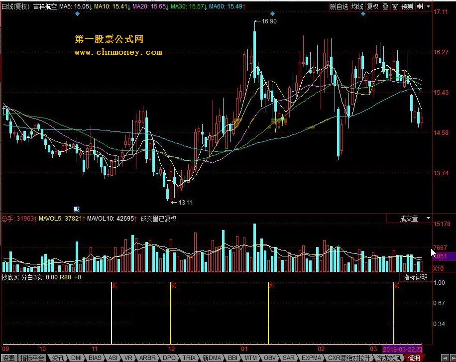Click the MA10: 15.41 label
Screen dimensions: 456x362
[111, 6]
